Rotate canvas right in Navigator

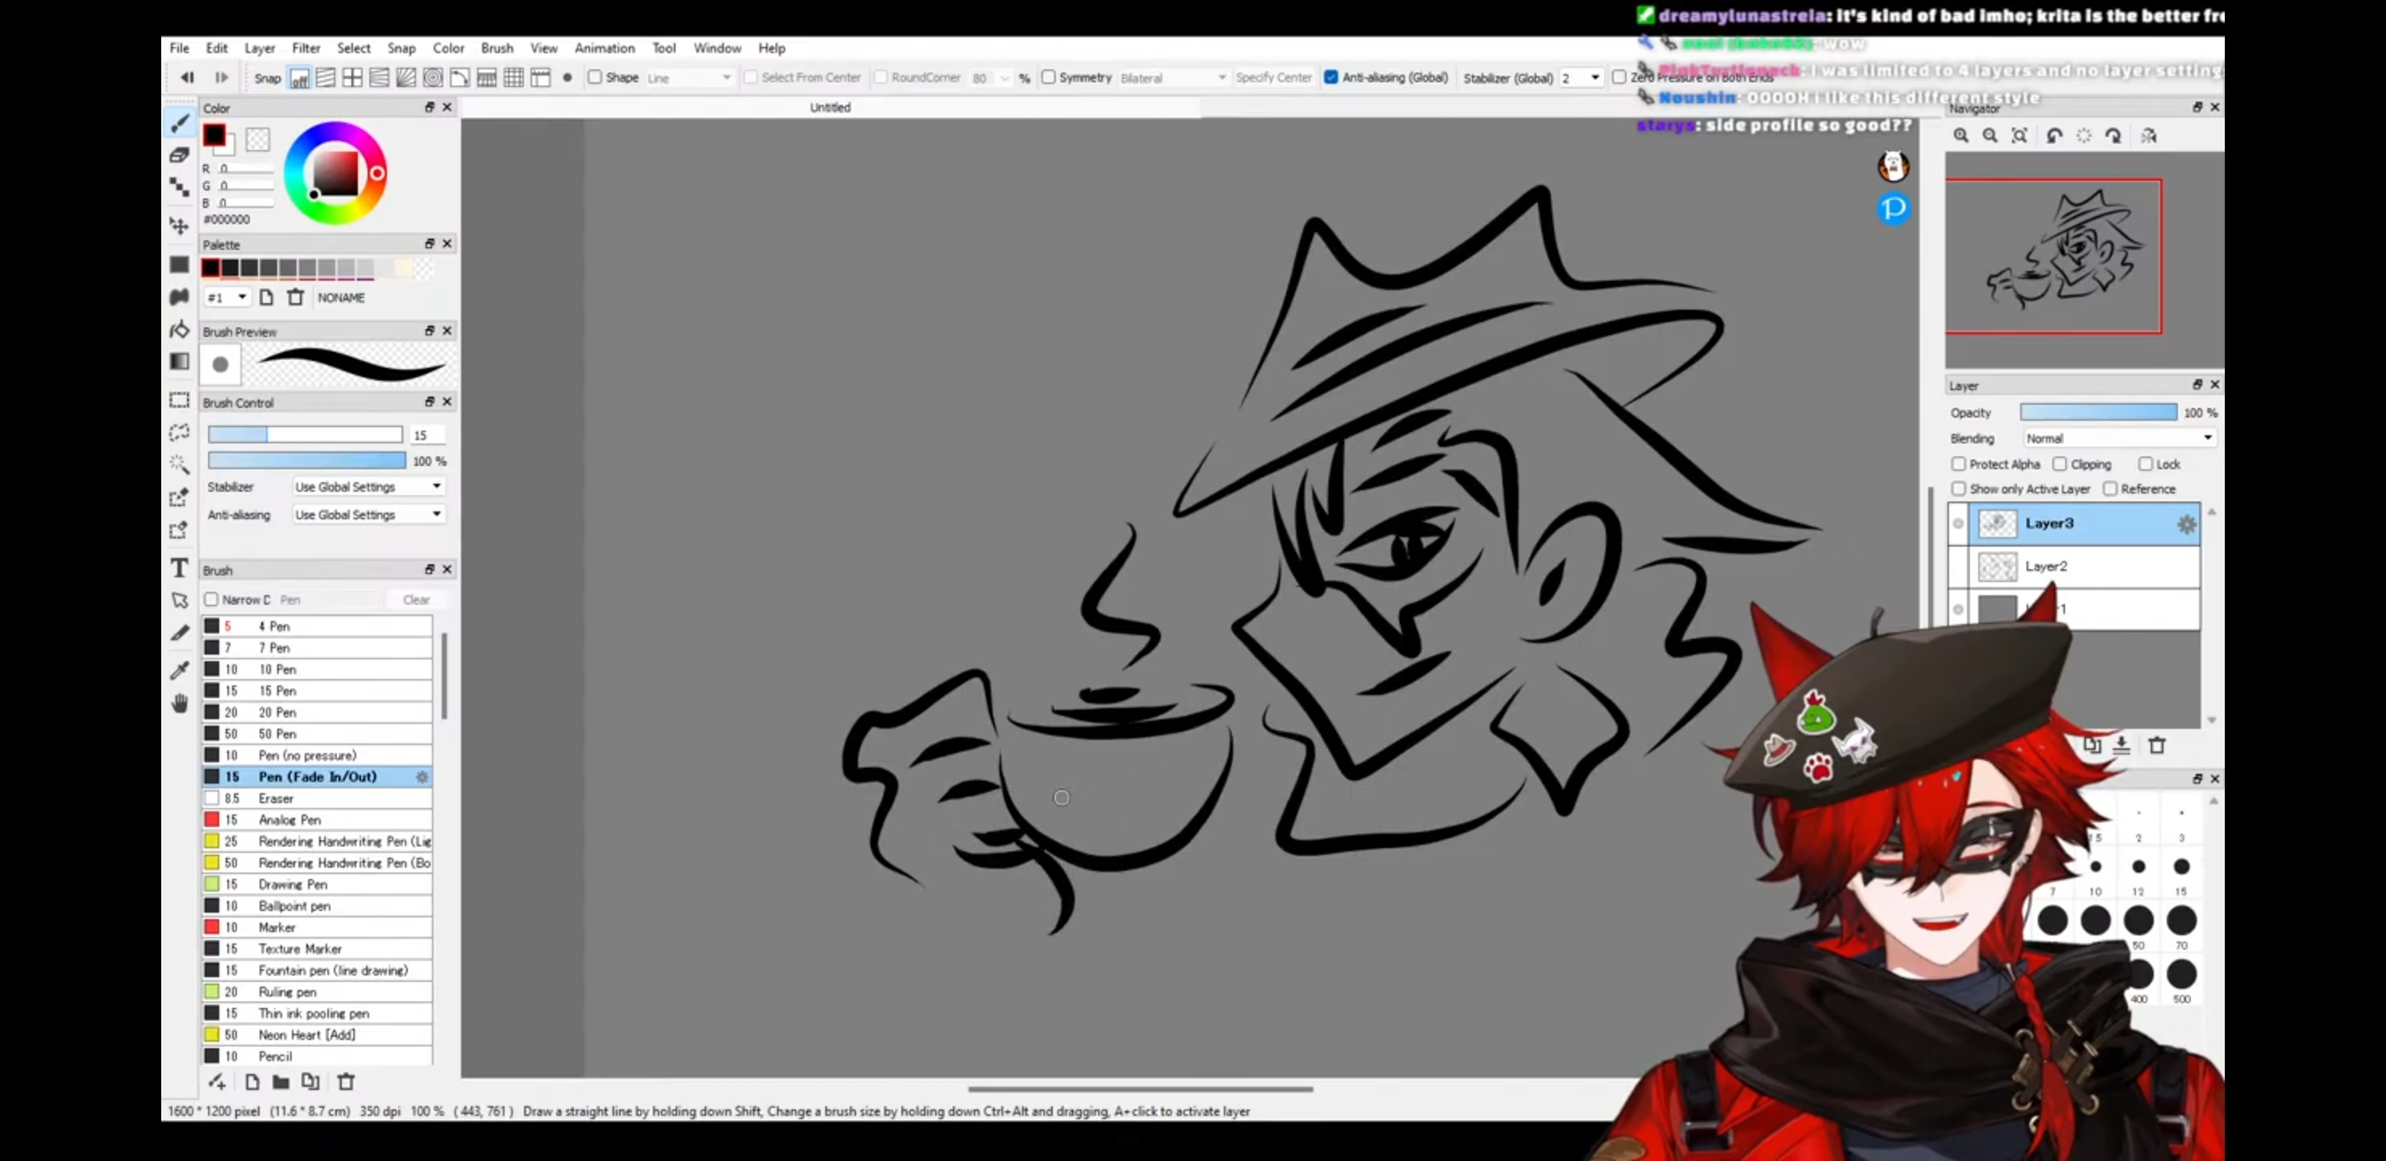click(2113, 136)
